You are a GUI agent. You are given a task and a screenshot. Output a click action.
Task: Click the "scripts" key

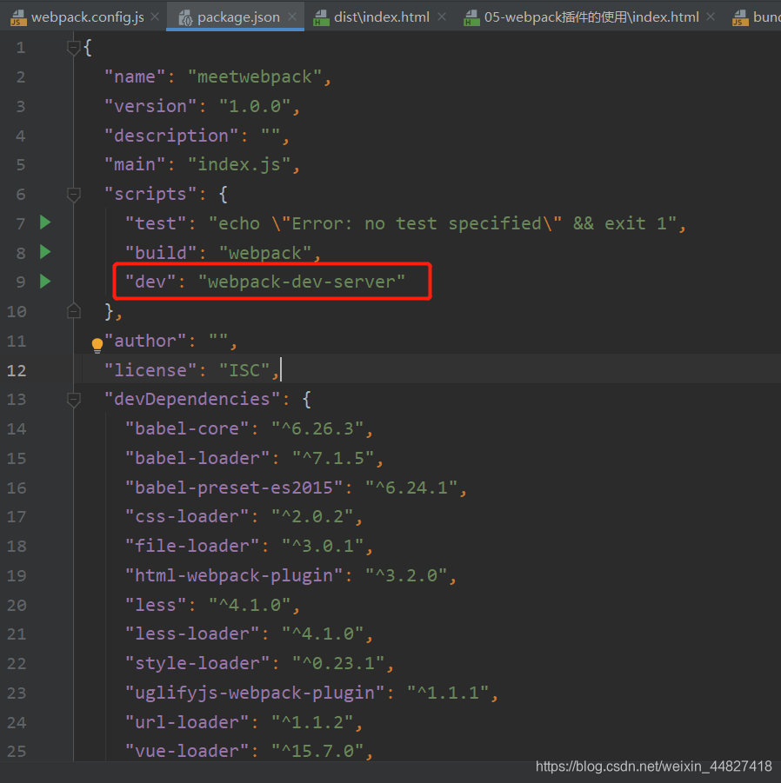tap(150, 195)
